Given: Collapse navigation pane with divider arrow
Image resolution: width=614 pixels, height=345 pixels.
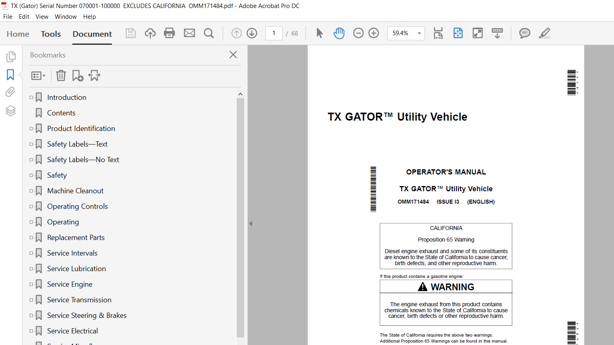Looking at the screenshot, I should 251,224.
